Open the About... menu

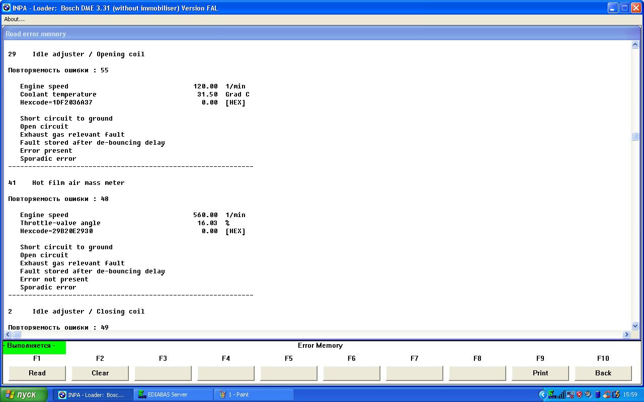point(14,19)
